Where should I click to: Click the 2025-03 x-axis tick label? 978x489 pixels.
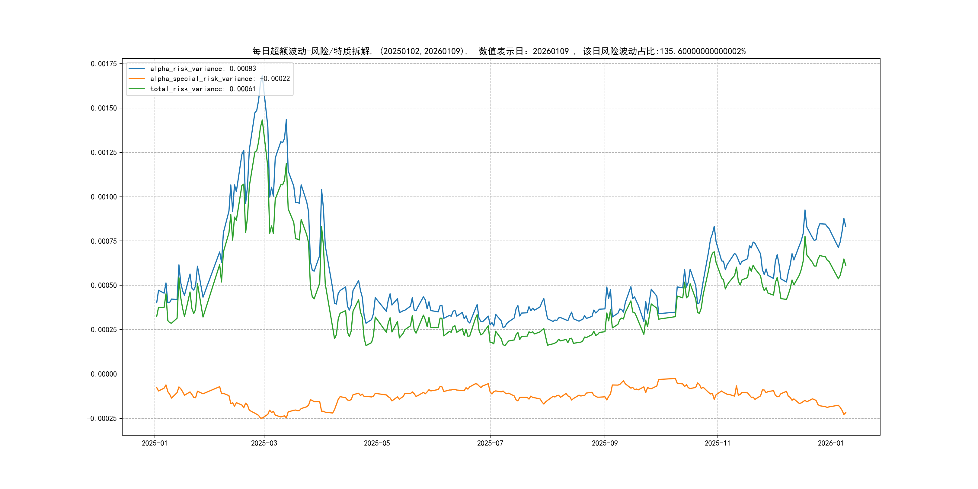point(264,443)
